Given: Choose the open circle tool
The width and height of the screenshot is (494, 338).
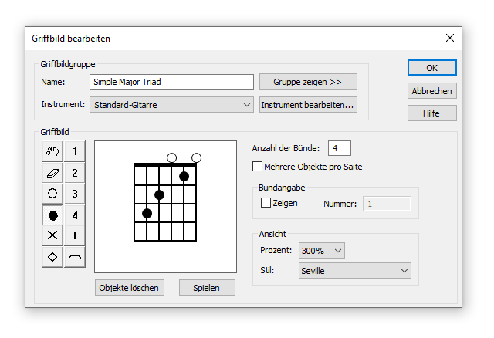Looking at the screenshot, I should [52, 194].
